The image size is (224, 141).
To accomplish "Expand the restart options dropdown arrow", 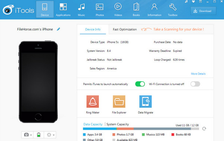I will pos(53,135).
